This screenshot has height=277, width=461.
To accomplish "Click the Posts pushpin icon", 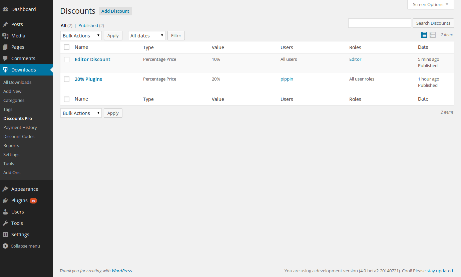I will point(5,24).
